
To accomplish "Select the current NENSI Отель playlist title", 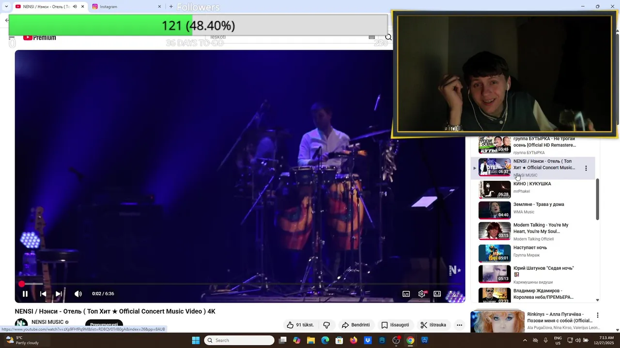I will point(544,164).
